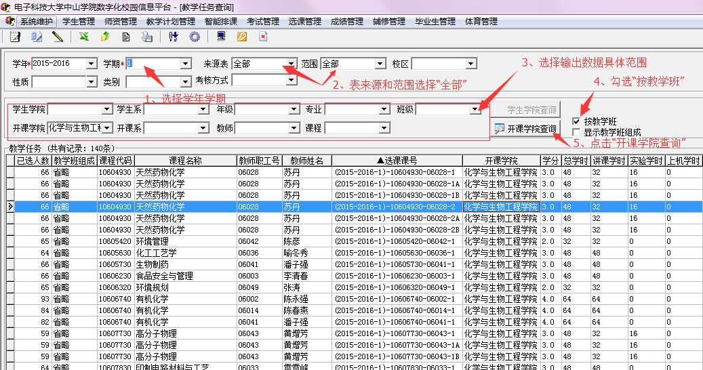Open the 开课学院 dropdown
Screen dimensions: 703x370
(106, 128)
